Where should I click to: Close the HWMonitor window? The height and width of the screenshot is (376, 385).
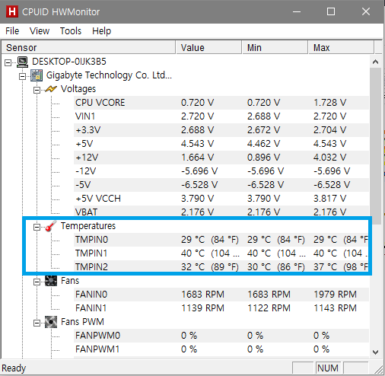click(366, 11)
